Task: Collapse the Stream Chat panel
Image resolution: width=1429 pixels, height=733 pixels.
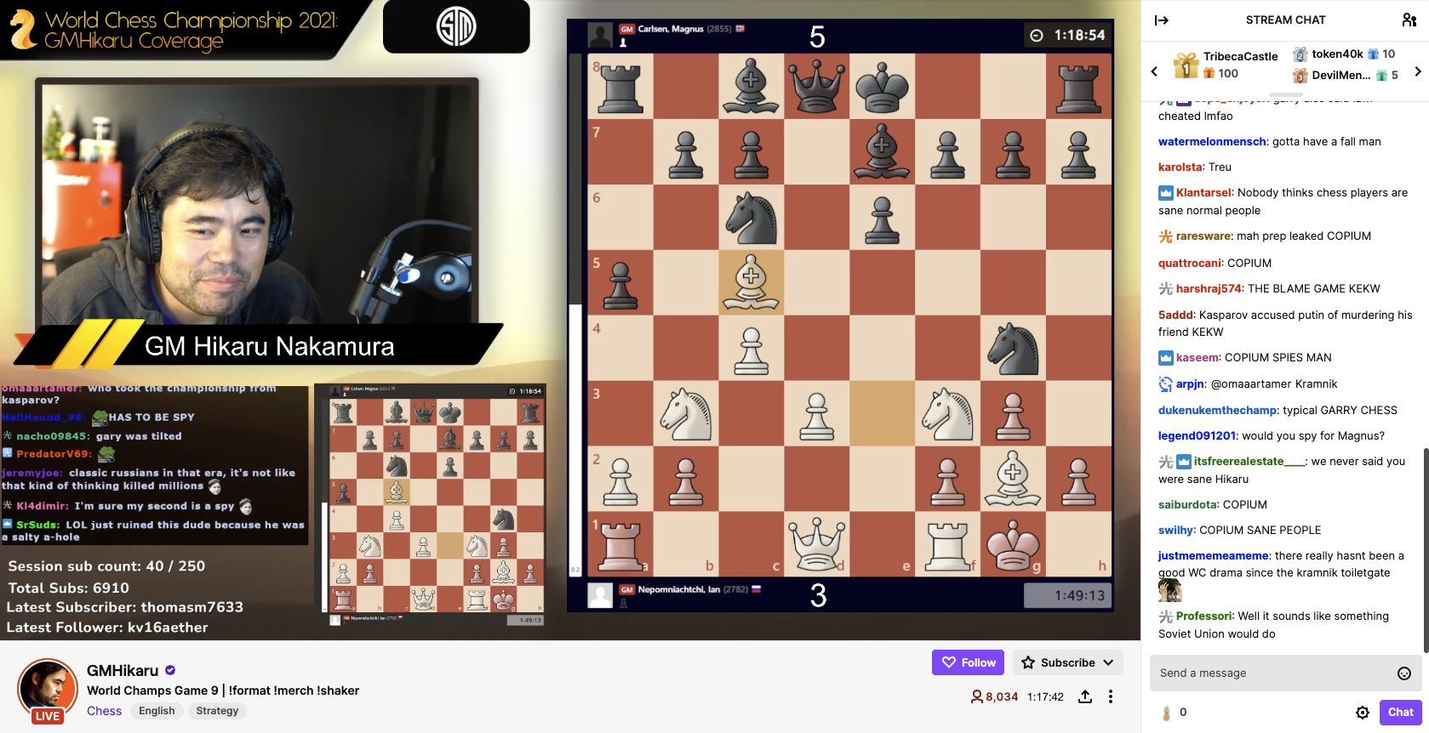Action: point(1162,20)
